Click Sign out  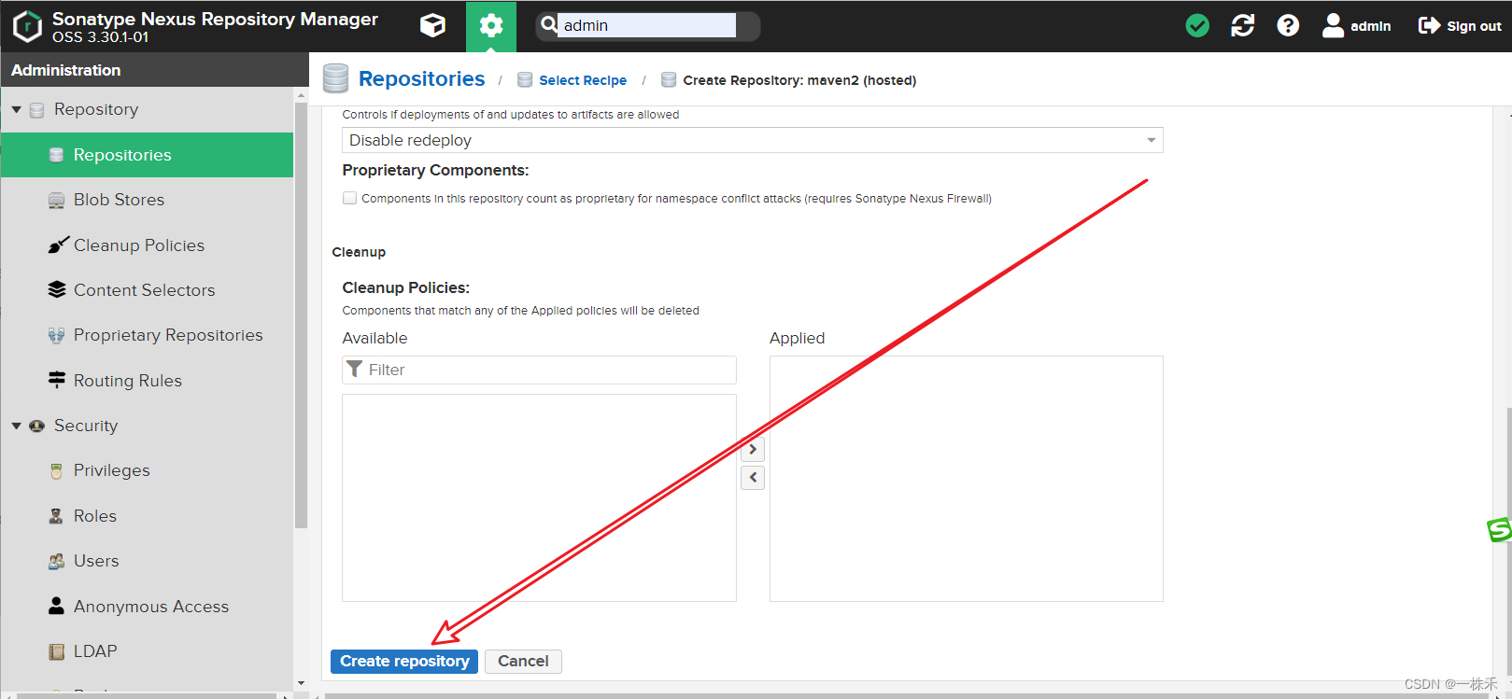point(1460,26)
